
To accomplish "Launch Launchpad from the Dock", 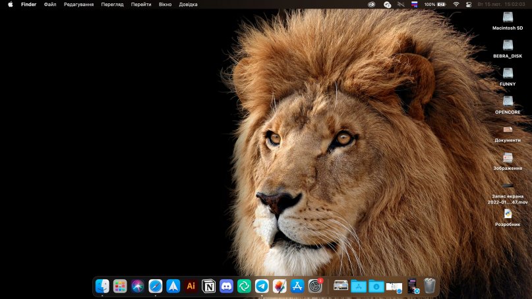I will click(x=120, y=286).
